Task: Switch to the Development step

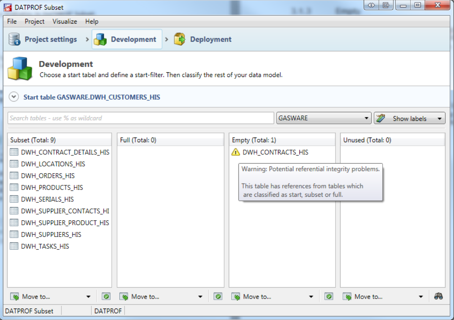Action: pos(127,39)
